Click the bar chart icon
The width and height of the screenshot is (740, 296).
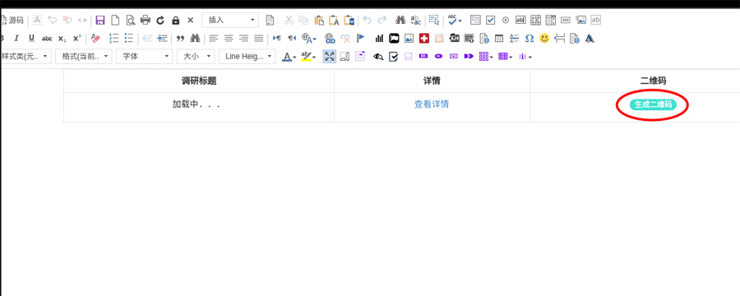[379, 39]
